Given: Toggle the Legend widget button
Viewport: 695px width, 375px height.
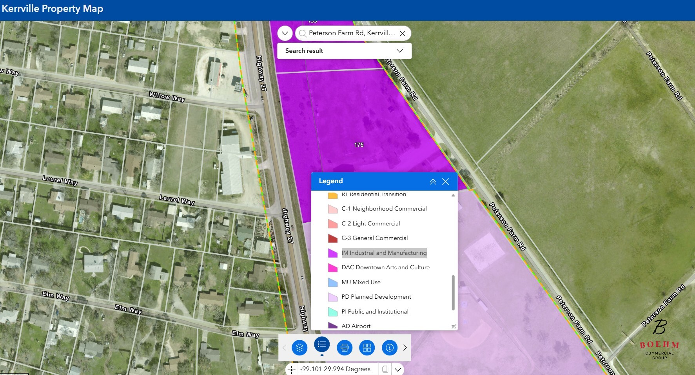Looking at the screenshot, I should pos(322,345).
